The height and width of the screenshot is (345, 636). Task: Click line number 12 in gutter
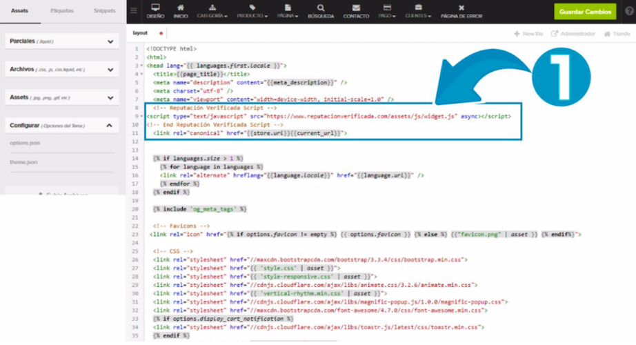click(x=135, y=141)
